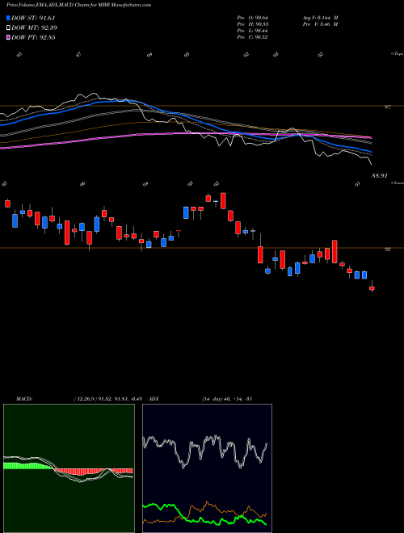Click the 'Pre C: 90.52' value

pos(252,37)
